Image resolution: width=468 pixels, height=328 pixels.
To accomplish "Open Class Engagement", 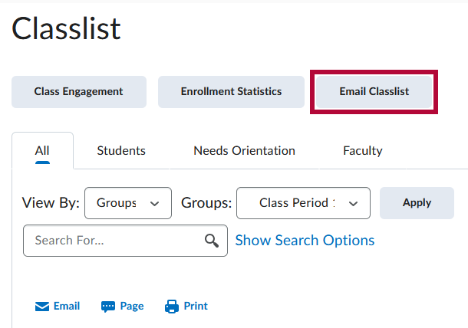I will pos(78,92).
